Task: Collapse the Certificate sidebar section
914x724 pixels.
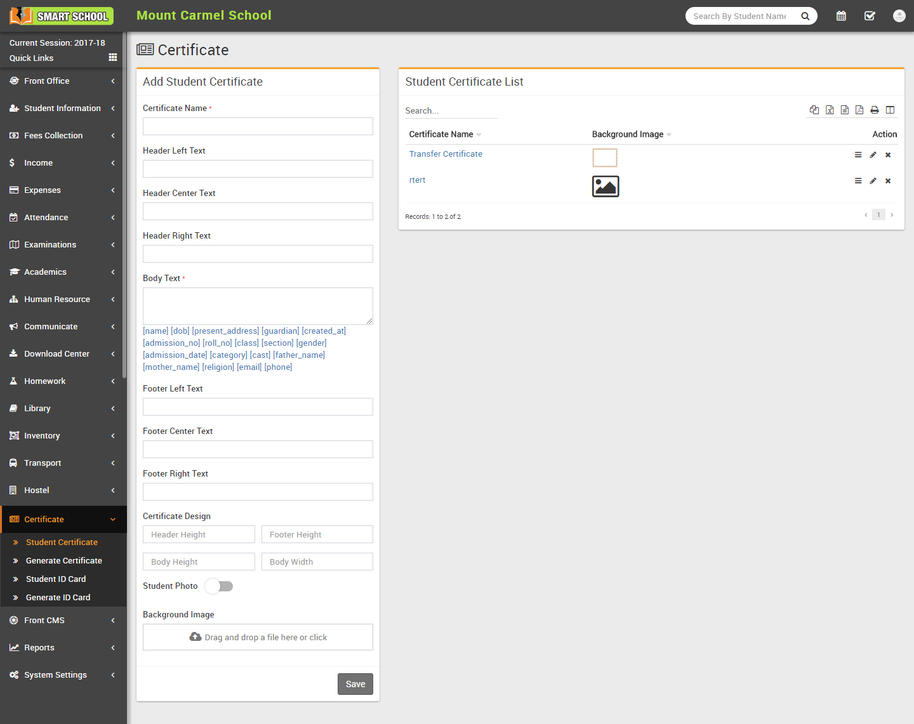Action: coord(62,520)
